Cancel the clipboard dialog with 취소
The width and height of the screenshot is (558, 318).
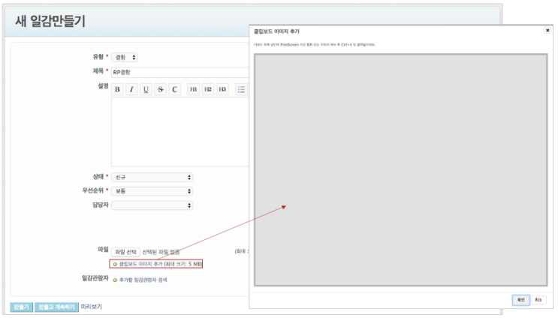(x=538, y=300)
